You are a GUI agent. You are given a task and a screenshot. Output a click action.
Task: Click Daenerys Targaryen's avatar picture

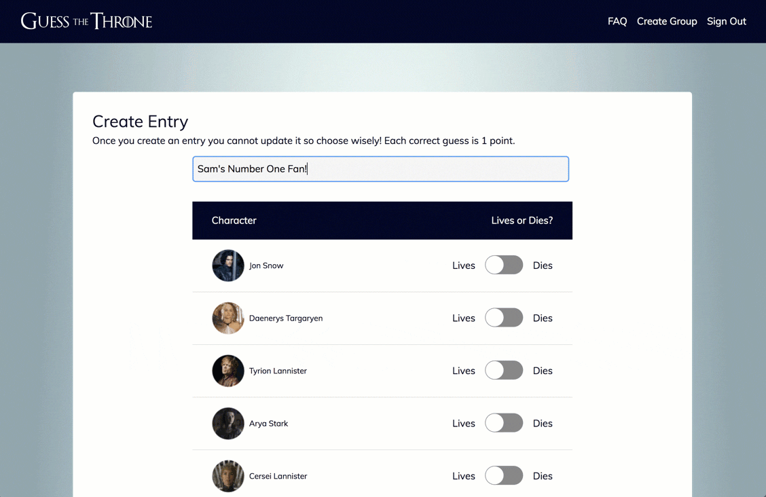(x=228, y=318)
